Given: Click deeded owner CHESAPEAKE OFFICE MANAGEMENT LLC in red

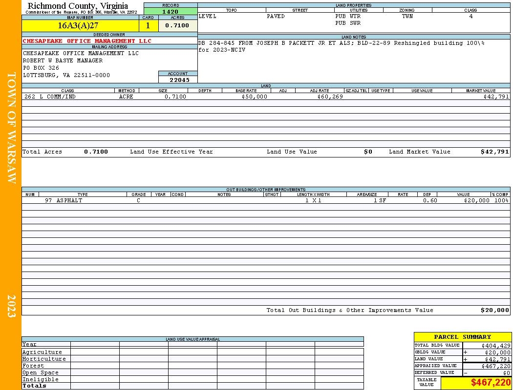Looking at the screenshot, I should point(87,41).
